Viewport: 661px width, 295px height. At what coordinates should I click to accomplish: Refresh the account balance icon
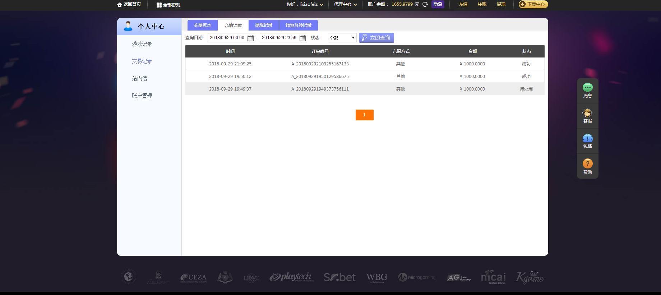[x=425, y=4]
